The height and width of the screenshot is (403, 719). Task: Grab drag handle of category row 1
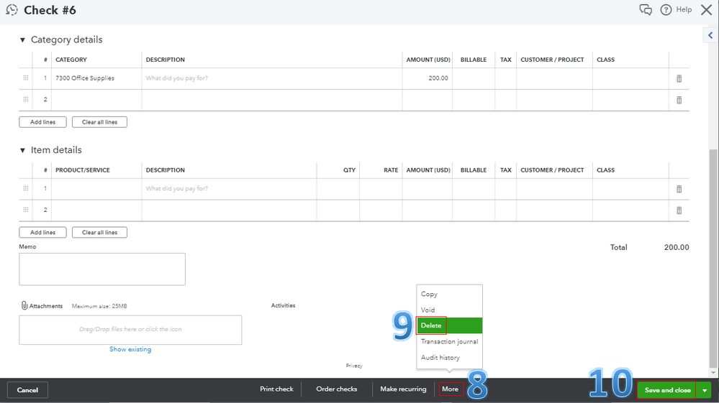26,78
